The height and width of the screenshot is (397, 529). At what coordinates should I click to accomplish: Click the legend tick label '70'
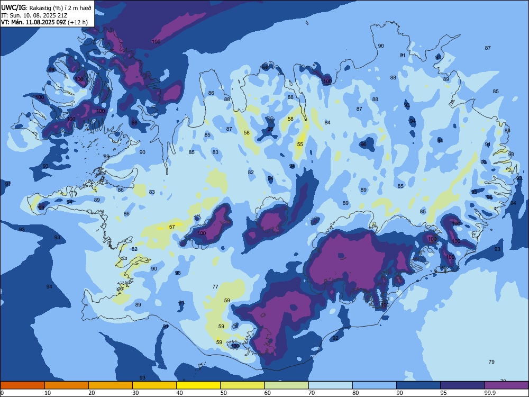click(312, 393)
